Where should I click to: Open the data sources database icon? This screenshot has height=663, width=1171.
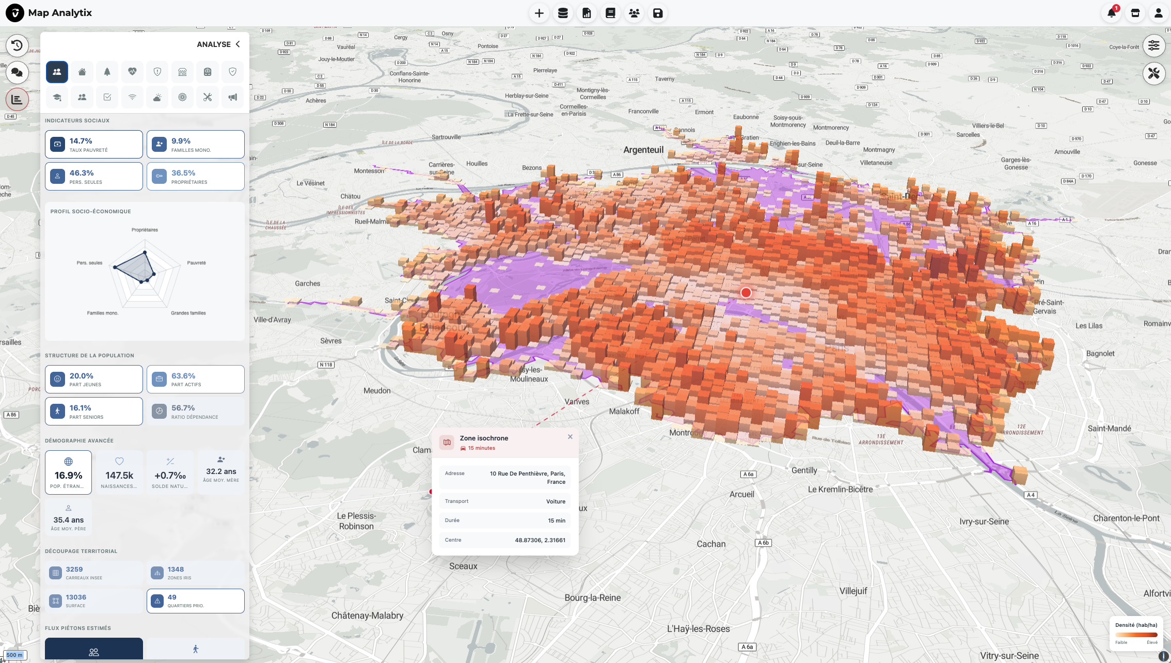coord(563,13)
